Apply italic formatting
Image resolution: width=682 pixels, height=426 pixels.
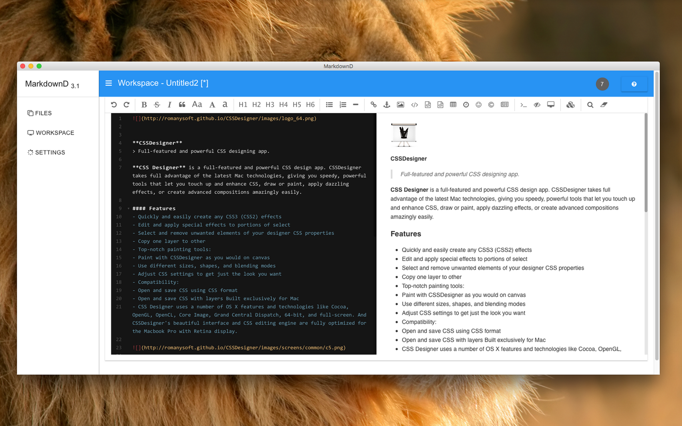tap(169, 105)
